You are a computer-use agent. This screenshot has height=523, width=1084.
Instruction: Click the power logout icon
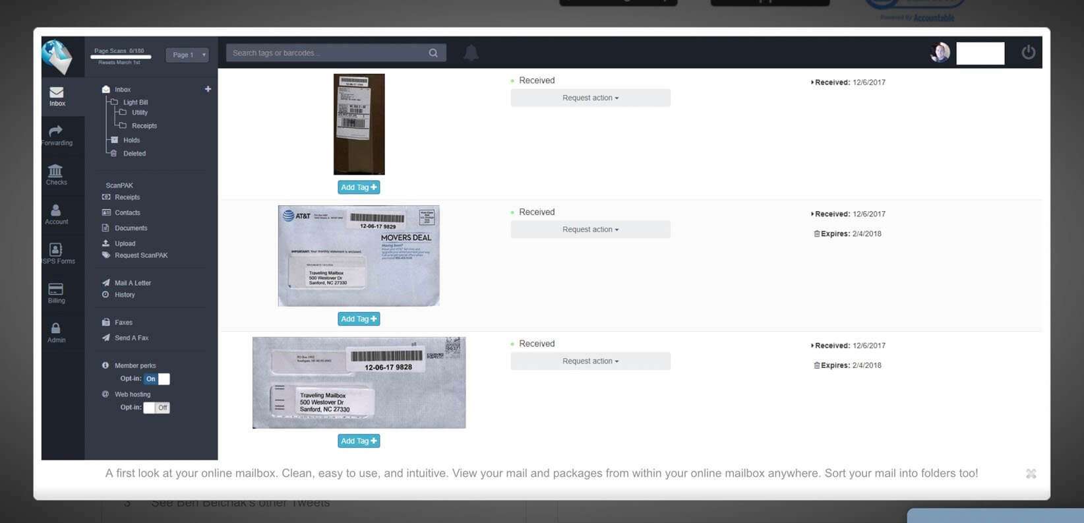tap(1028, 52)
